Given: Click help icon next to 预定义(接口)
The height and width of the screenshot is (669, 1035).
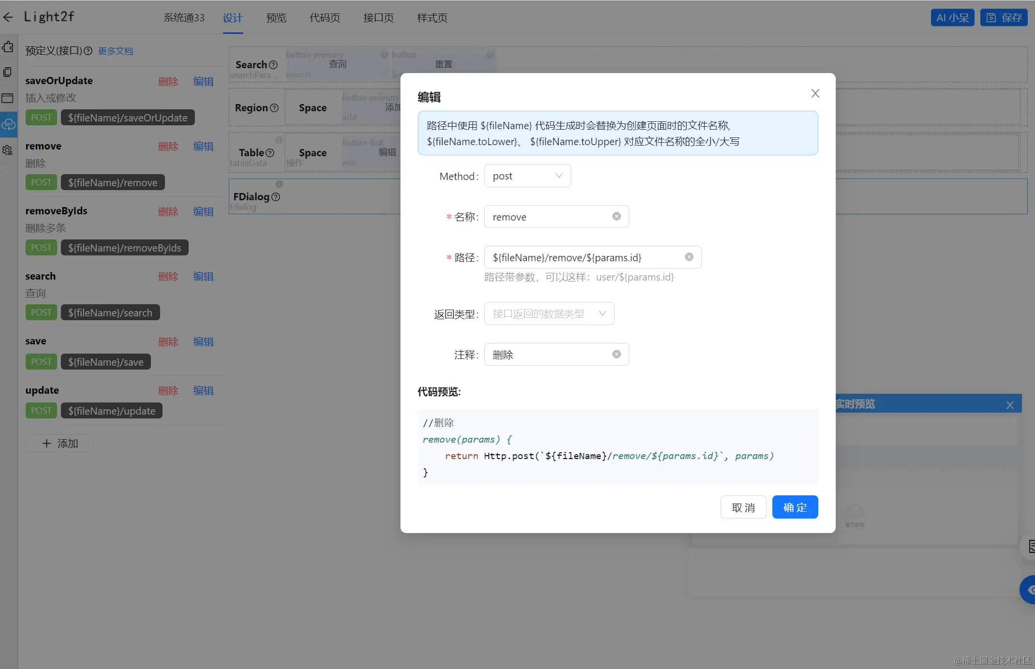Looking at the screenshot, I should (88, 51).
